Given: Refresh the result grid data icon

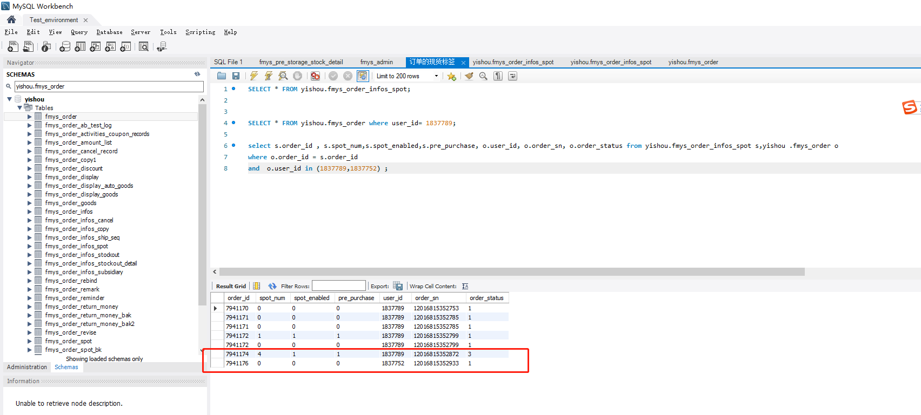Looking at the screenshot, I should coord(272,286).
